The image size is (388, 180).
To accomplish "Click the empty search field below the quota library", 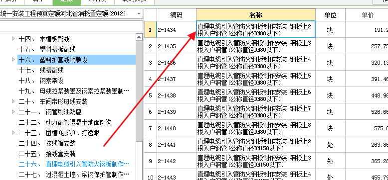I will pyautogui.click(x=71, y=25).
